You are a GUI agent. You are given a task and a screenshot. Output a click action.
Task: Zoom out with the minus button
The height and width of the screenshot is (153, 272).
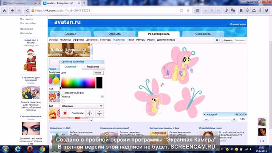(206, 119)
